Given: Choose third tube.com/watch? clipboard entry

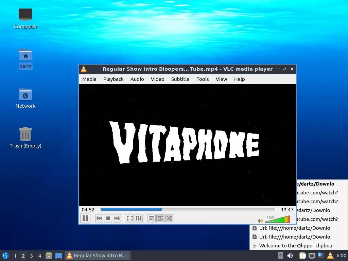Looking at the screenshot, I should coord(322,219).
